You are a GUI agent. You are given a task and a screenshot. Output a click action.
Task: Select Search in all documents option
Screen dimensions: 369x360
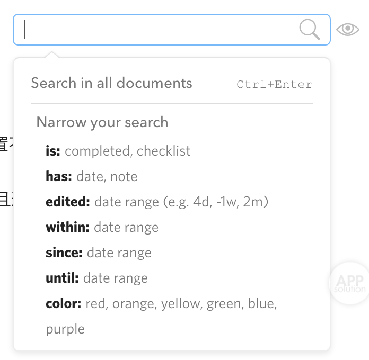pos(111,83)
